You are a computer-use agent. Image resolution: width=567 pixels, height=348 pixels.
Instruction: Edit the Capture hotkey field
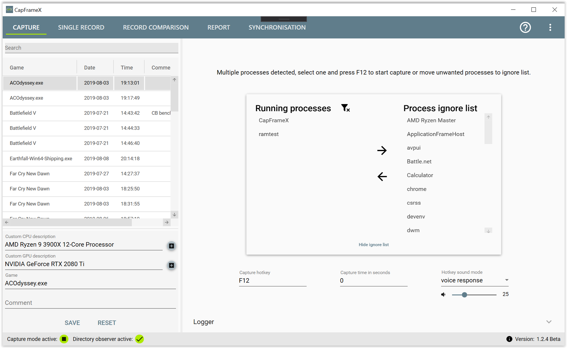273,281
